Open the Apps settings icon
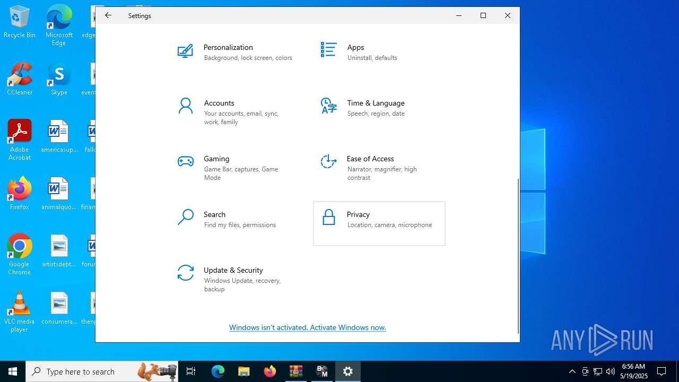679x382 pixels. tap(328, 50)
